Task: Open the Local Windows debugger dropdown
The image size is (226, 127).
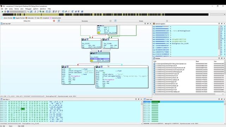Action: pos(18,12)
